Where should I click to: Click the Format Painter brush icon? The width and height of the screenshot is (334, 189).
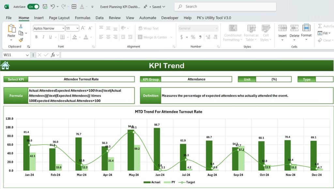(21, 40)
